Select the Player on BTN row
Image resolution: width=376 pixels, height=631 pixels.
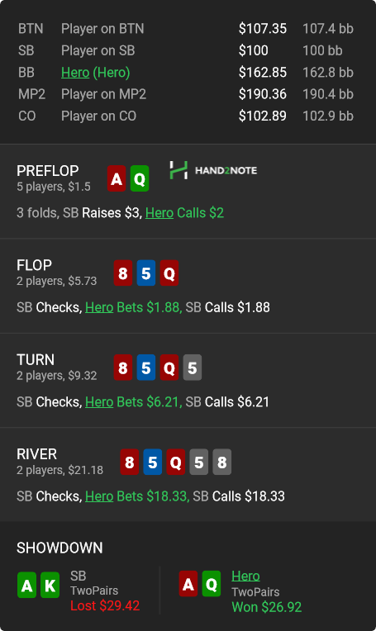(x=186, y=29)
